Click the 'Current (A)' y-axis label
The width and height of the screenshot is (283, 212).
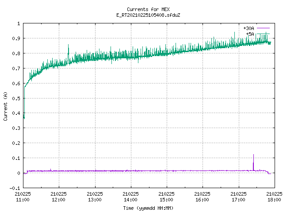[5, 106]
